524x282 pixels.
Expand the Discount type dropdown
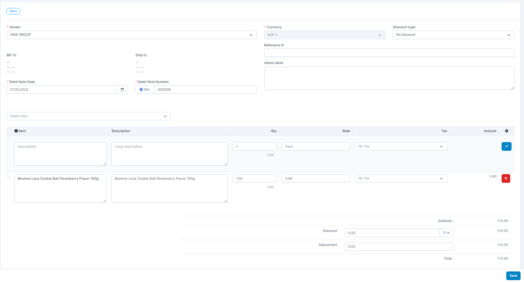coord(453,35)
